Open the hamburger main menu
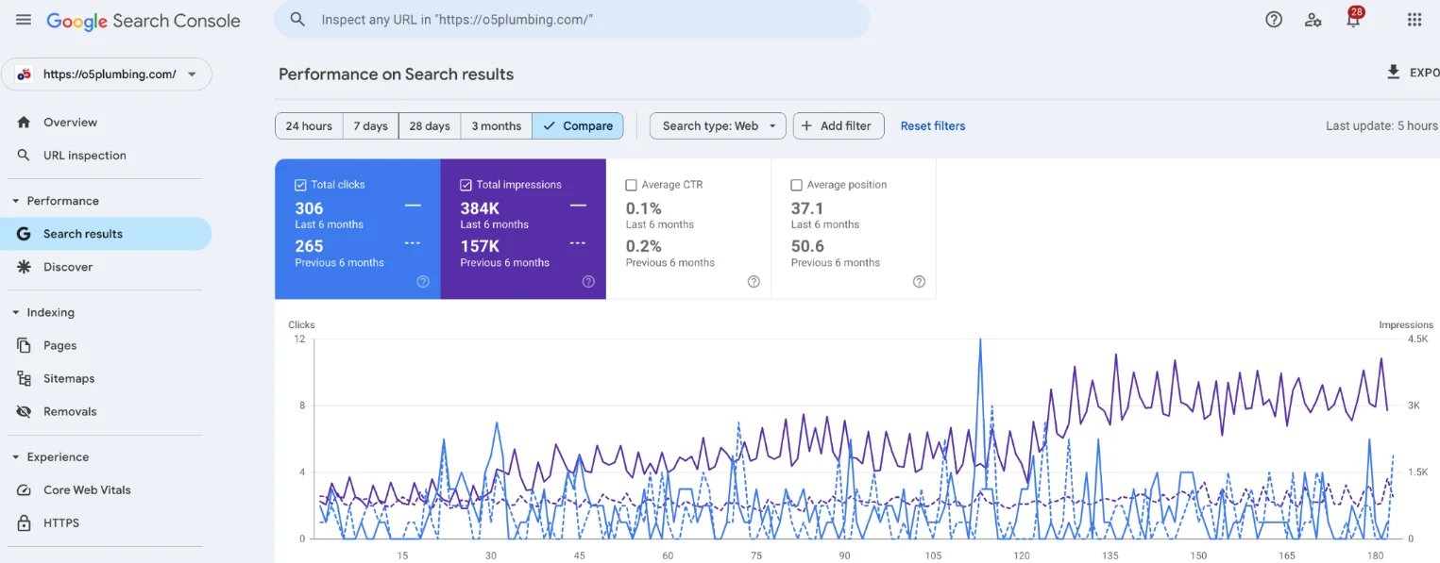The width and height of the screenshot is (1440, 563). 24,20
